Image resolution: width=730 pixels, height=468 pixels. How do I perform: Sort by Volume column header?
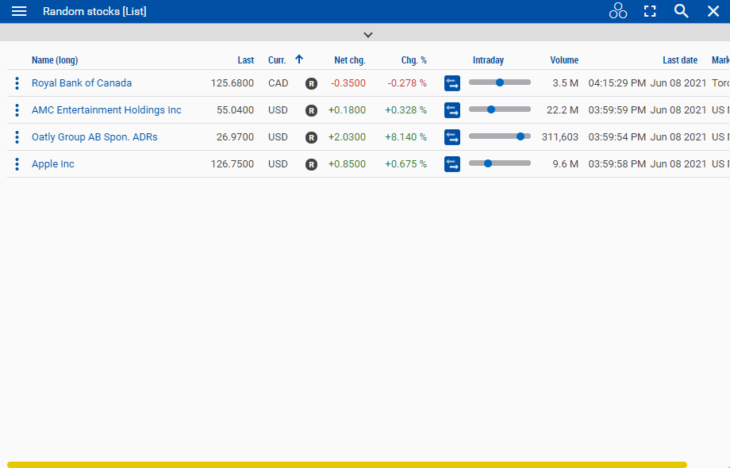(564, 60)
